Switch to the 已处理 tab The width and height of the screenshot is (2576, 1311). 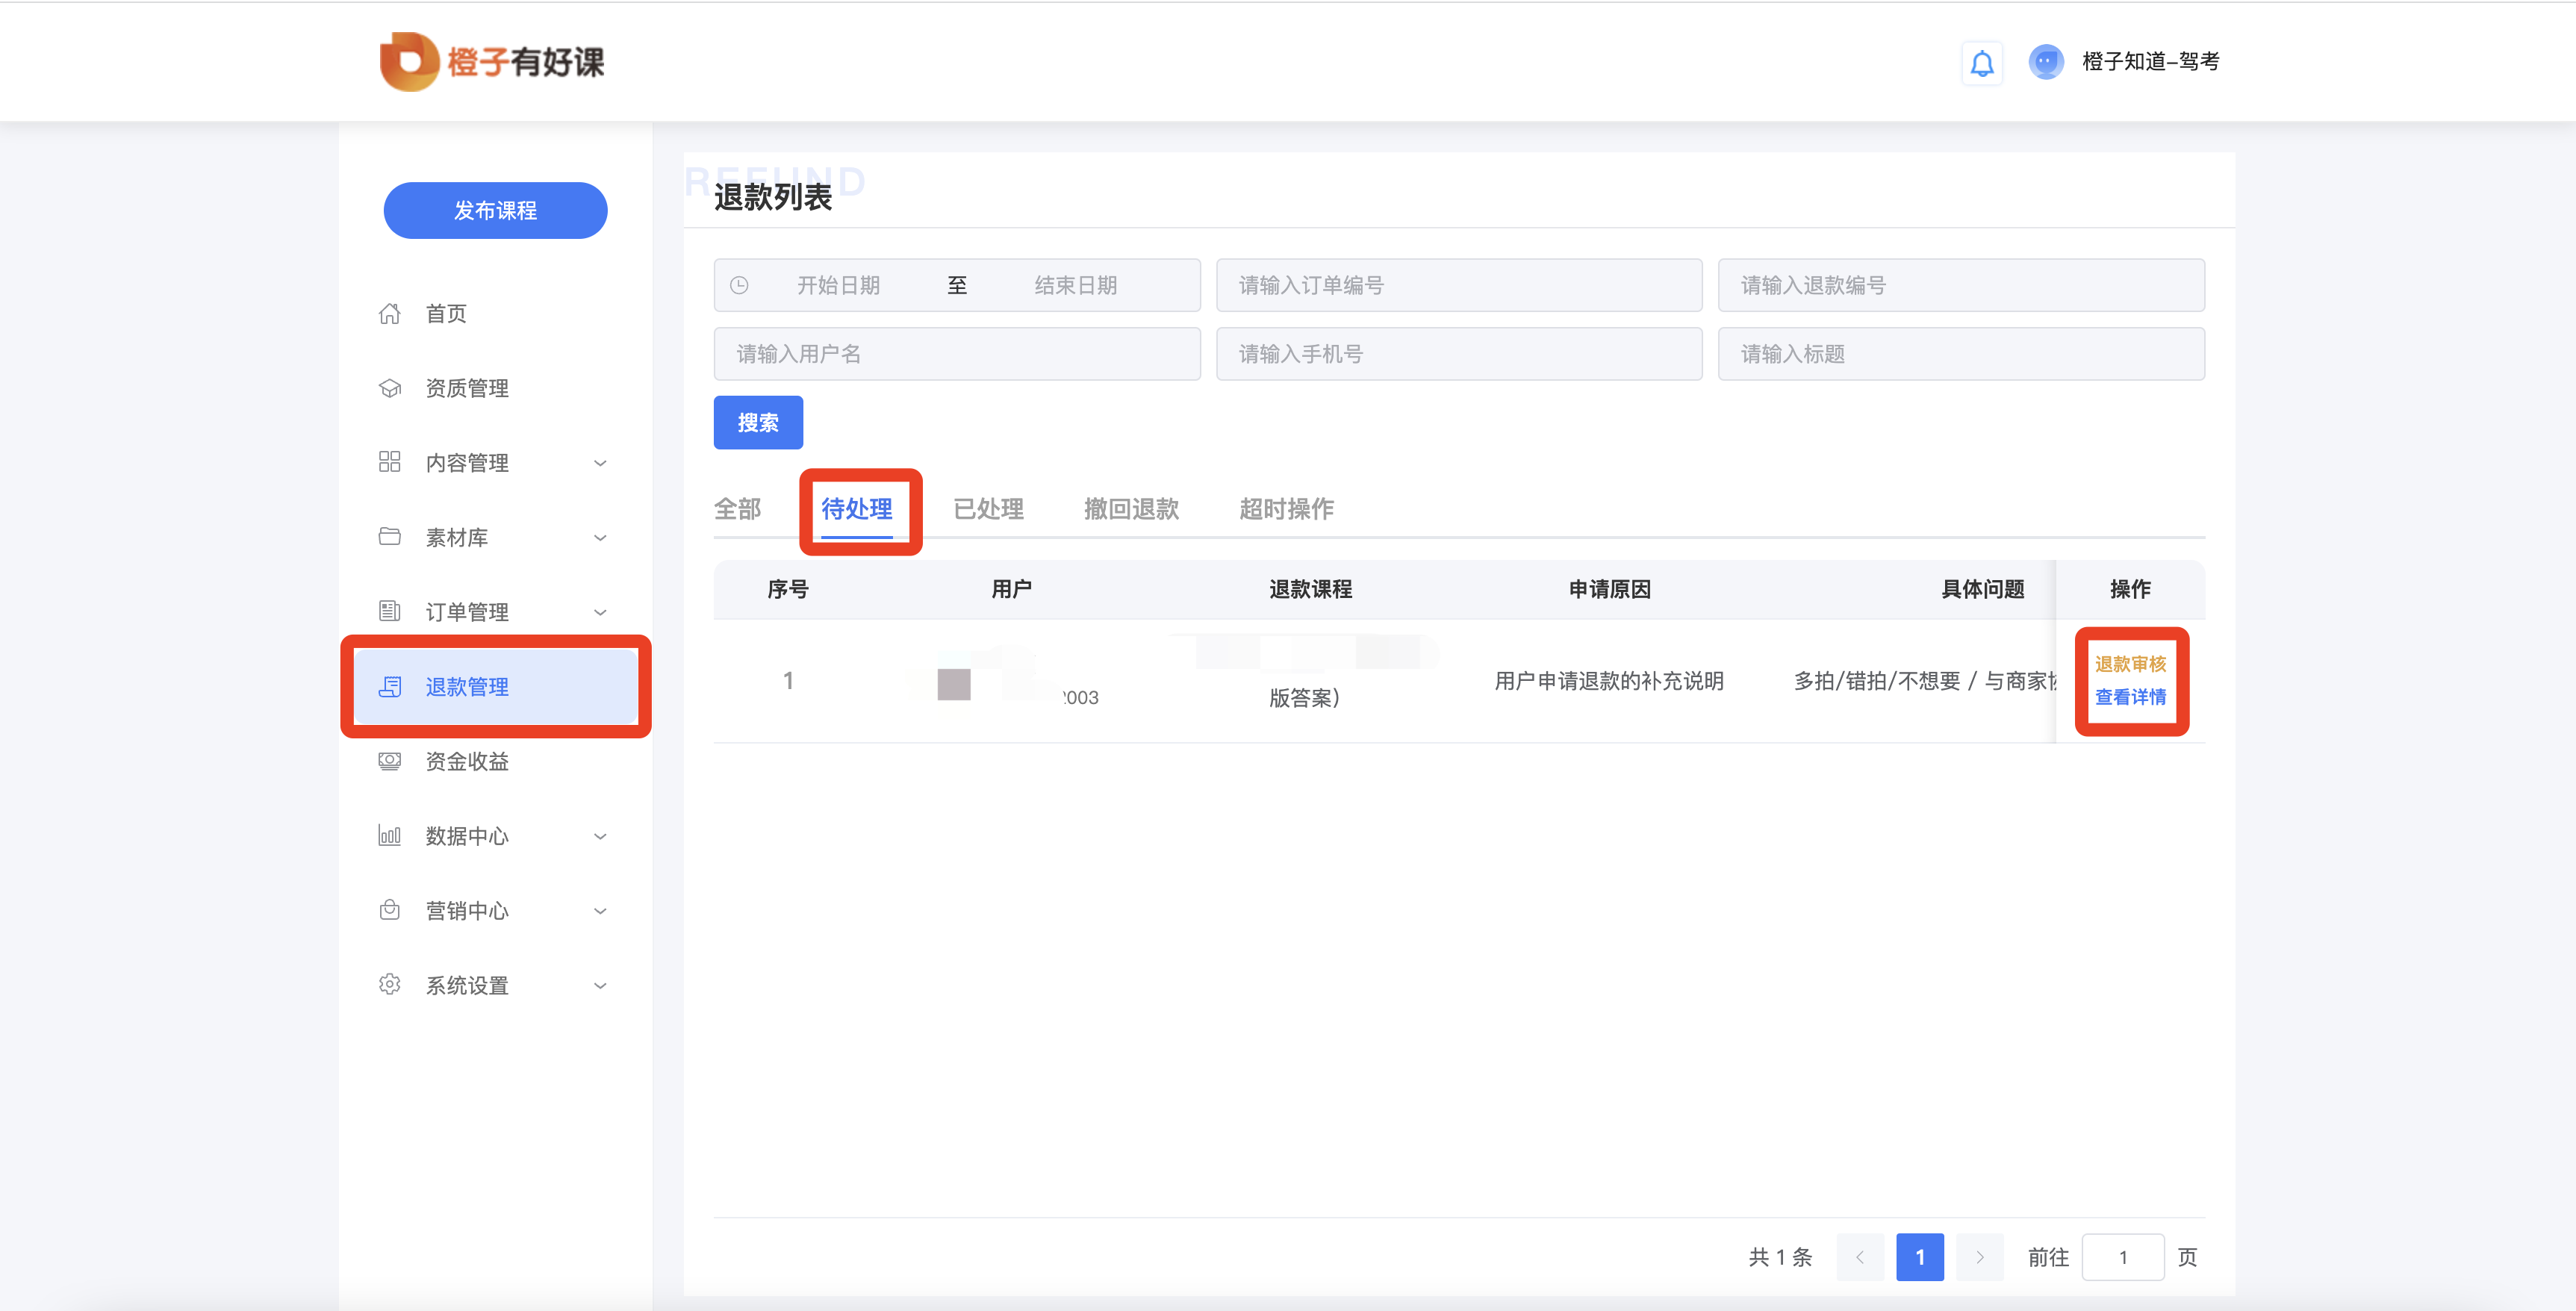click(988, 509)
